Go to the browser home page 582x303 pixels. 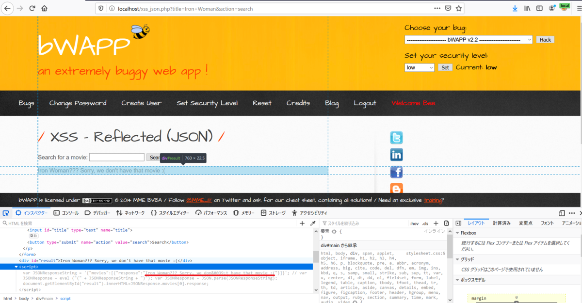pos(45,8)
